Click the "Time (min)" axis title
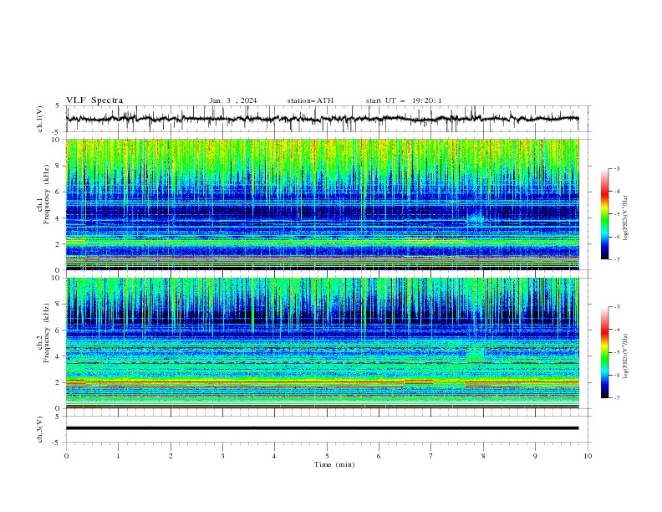 pos(334,464)
